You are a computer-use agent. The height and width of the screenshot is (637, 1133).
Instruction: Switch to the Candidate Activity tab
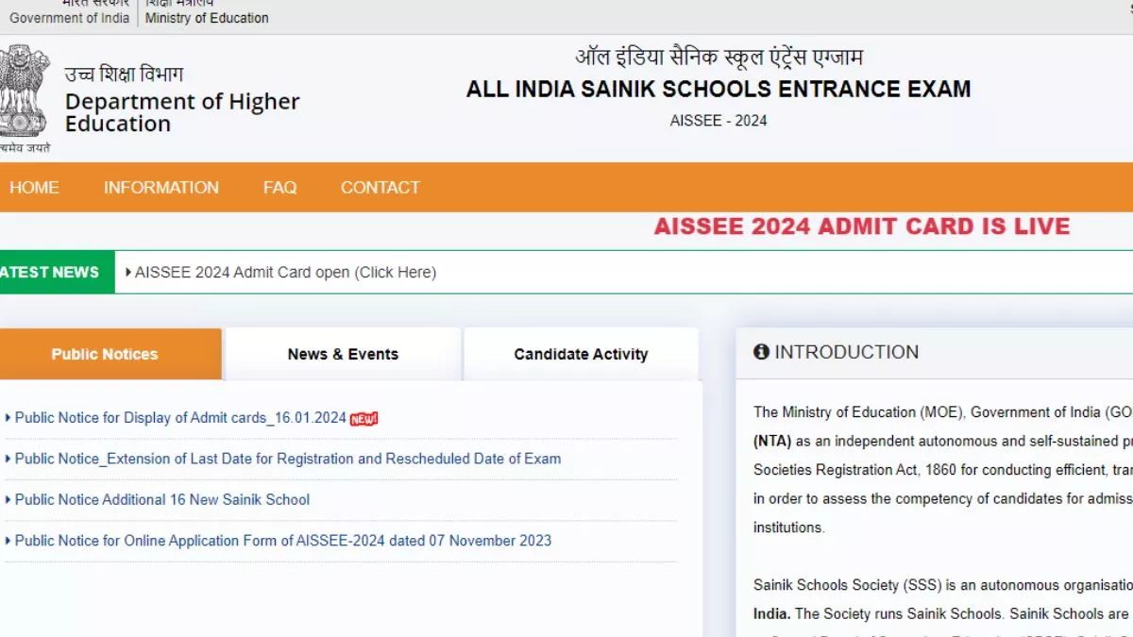(x=581, y=354)
